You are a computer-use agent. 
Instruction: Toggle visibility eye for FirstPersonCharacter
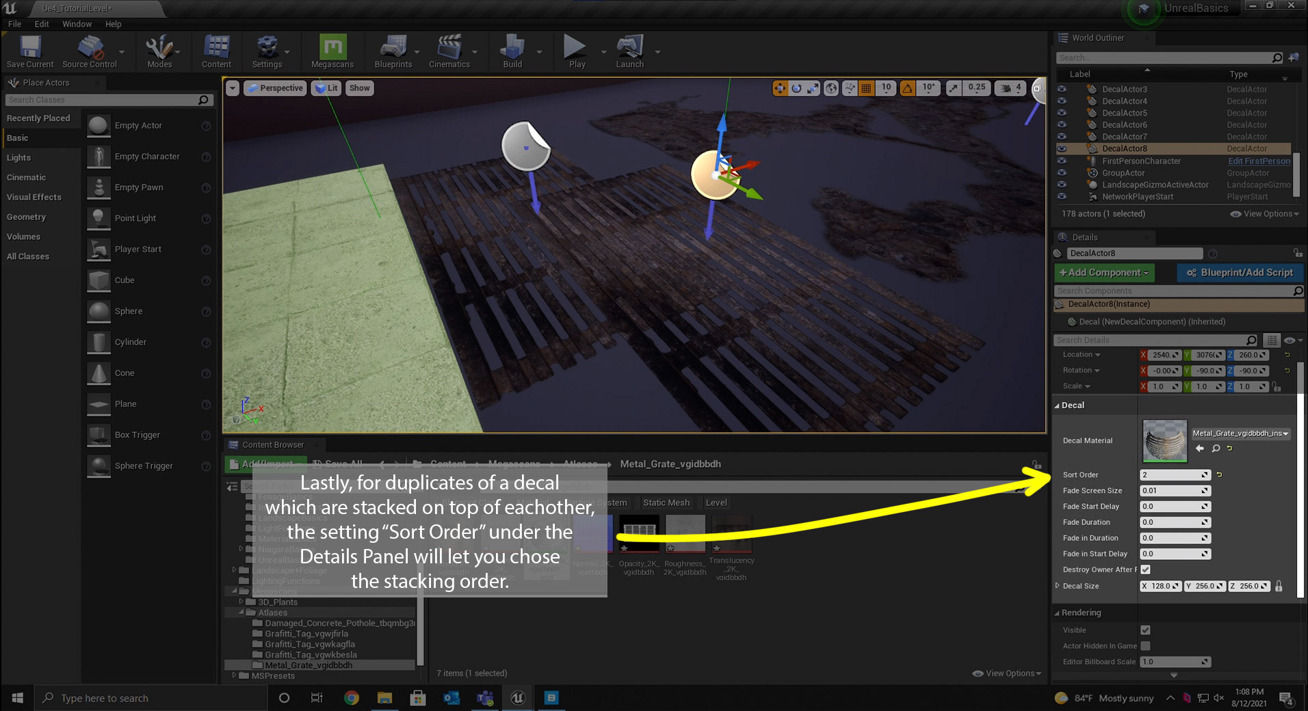(1062, 161)
